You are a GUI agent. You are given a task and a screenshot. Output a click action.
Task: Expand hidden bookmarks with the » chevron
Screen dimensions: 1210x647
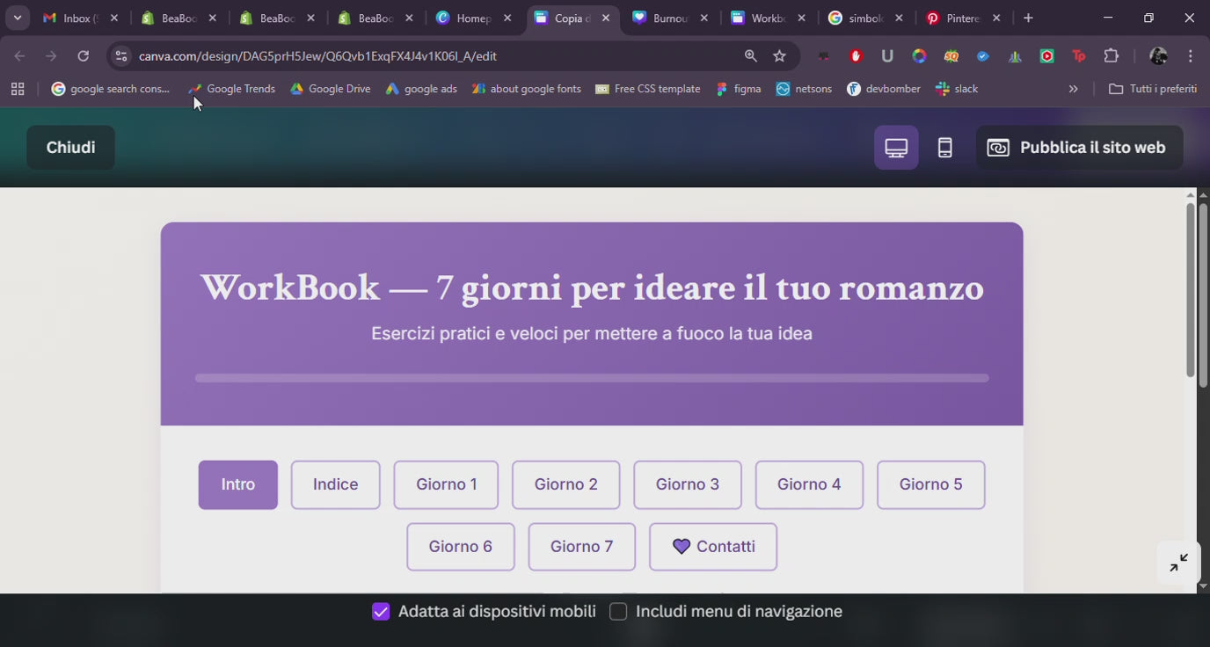1073,88
